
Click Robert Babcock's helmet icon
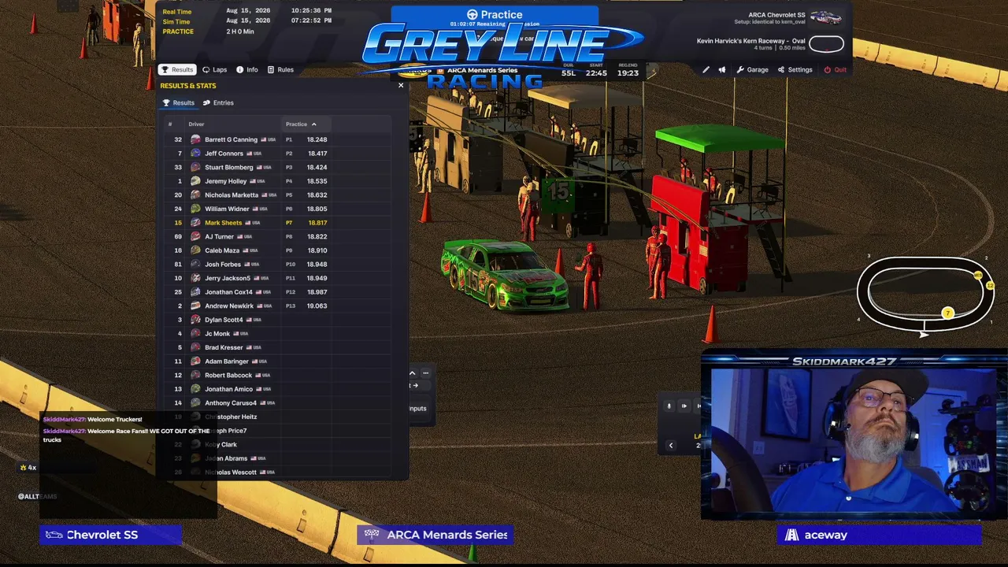coord(195,375)
